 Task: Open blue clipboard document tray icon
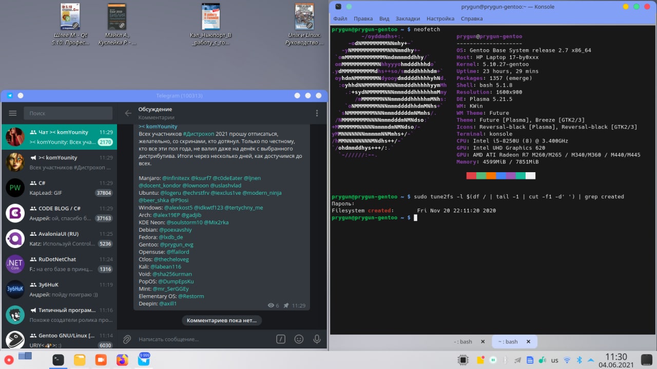(x=530, y=360)
